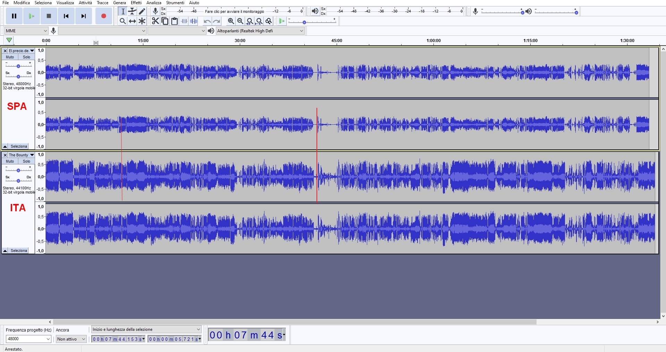
Task: Click Seleziona button on El precio de track
Action: [19, 147]
